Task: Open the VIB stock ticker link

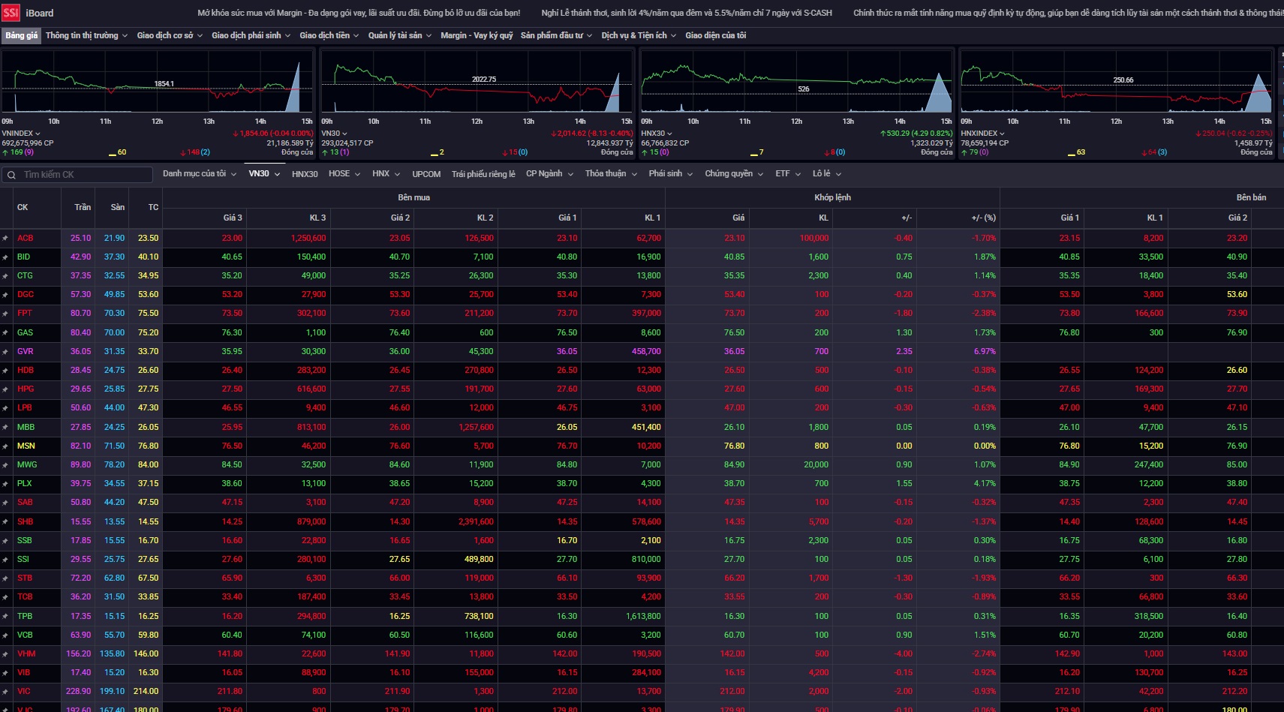Action: [24, 673]
